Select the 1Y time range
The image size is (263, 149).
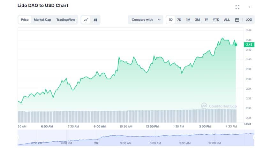206,19
